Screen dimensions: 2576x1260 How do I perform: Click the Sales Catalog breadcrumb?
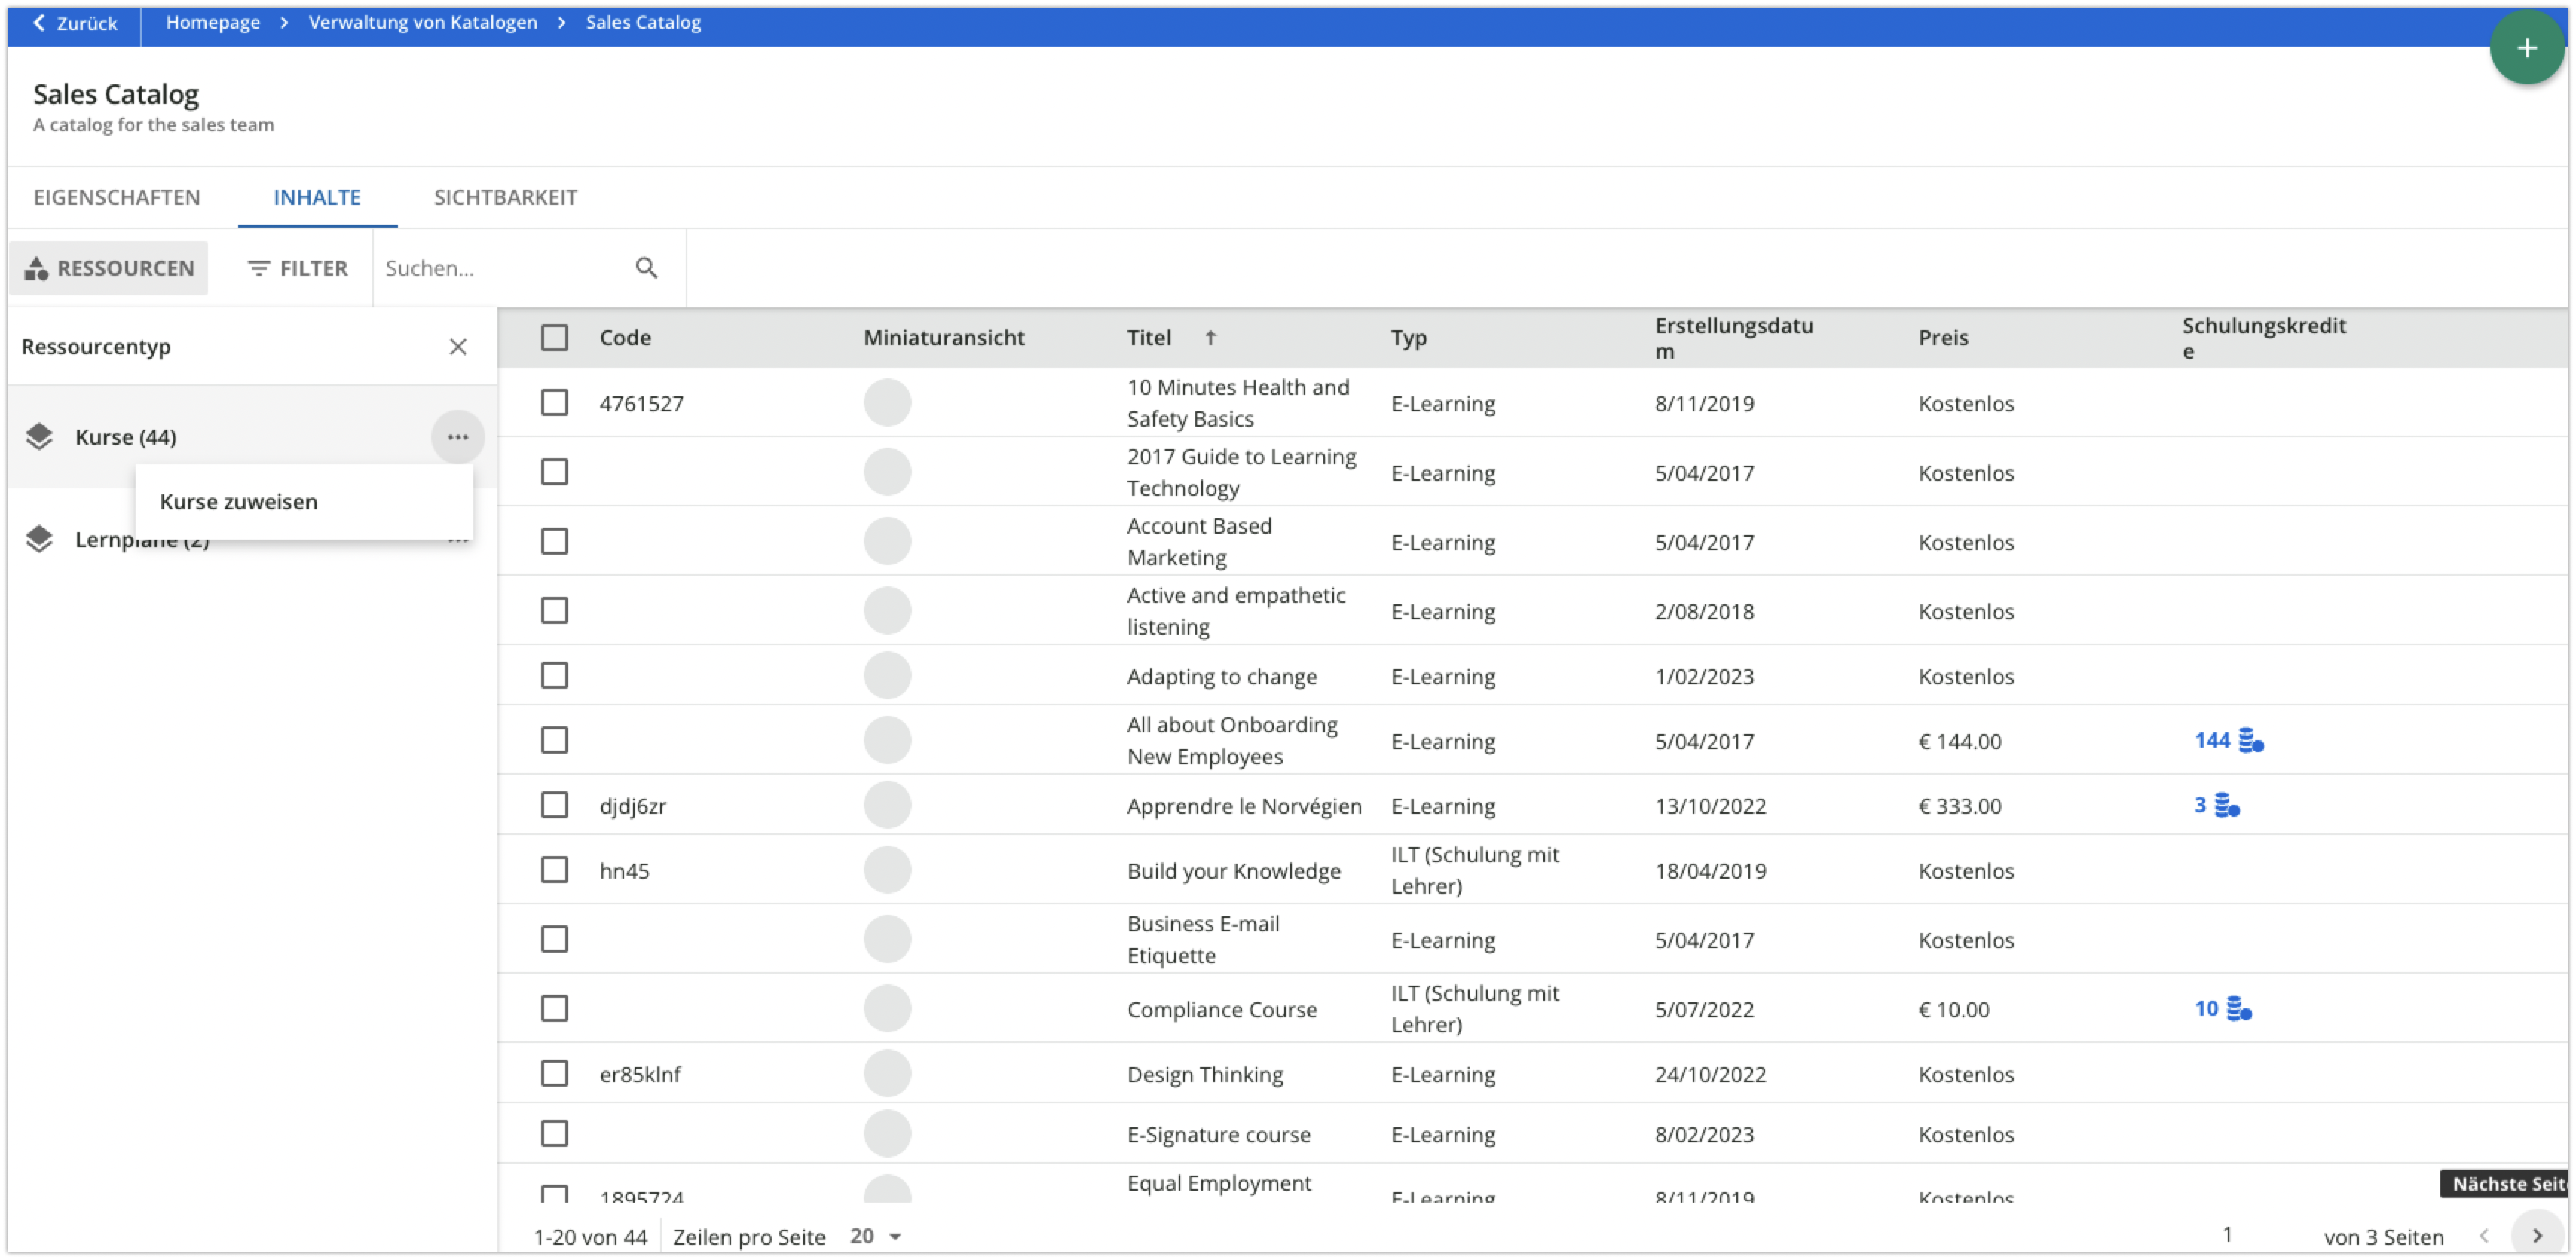click(643, 22)
